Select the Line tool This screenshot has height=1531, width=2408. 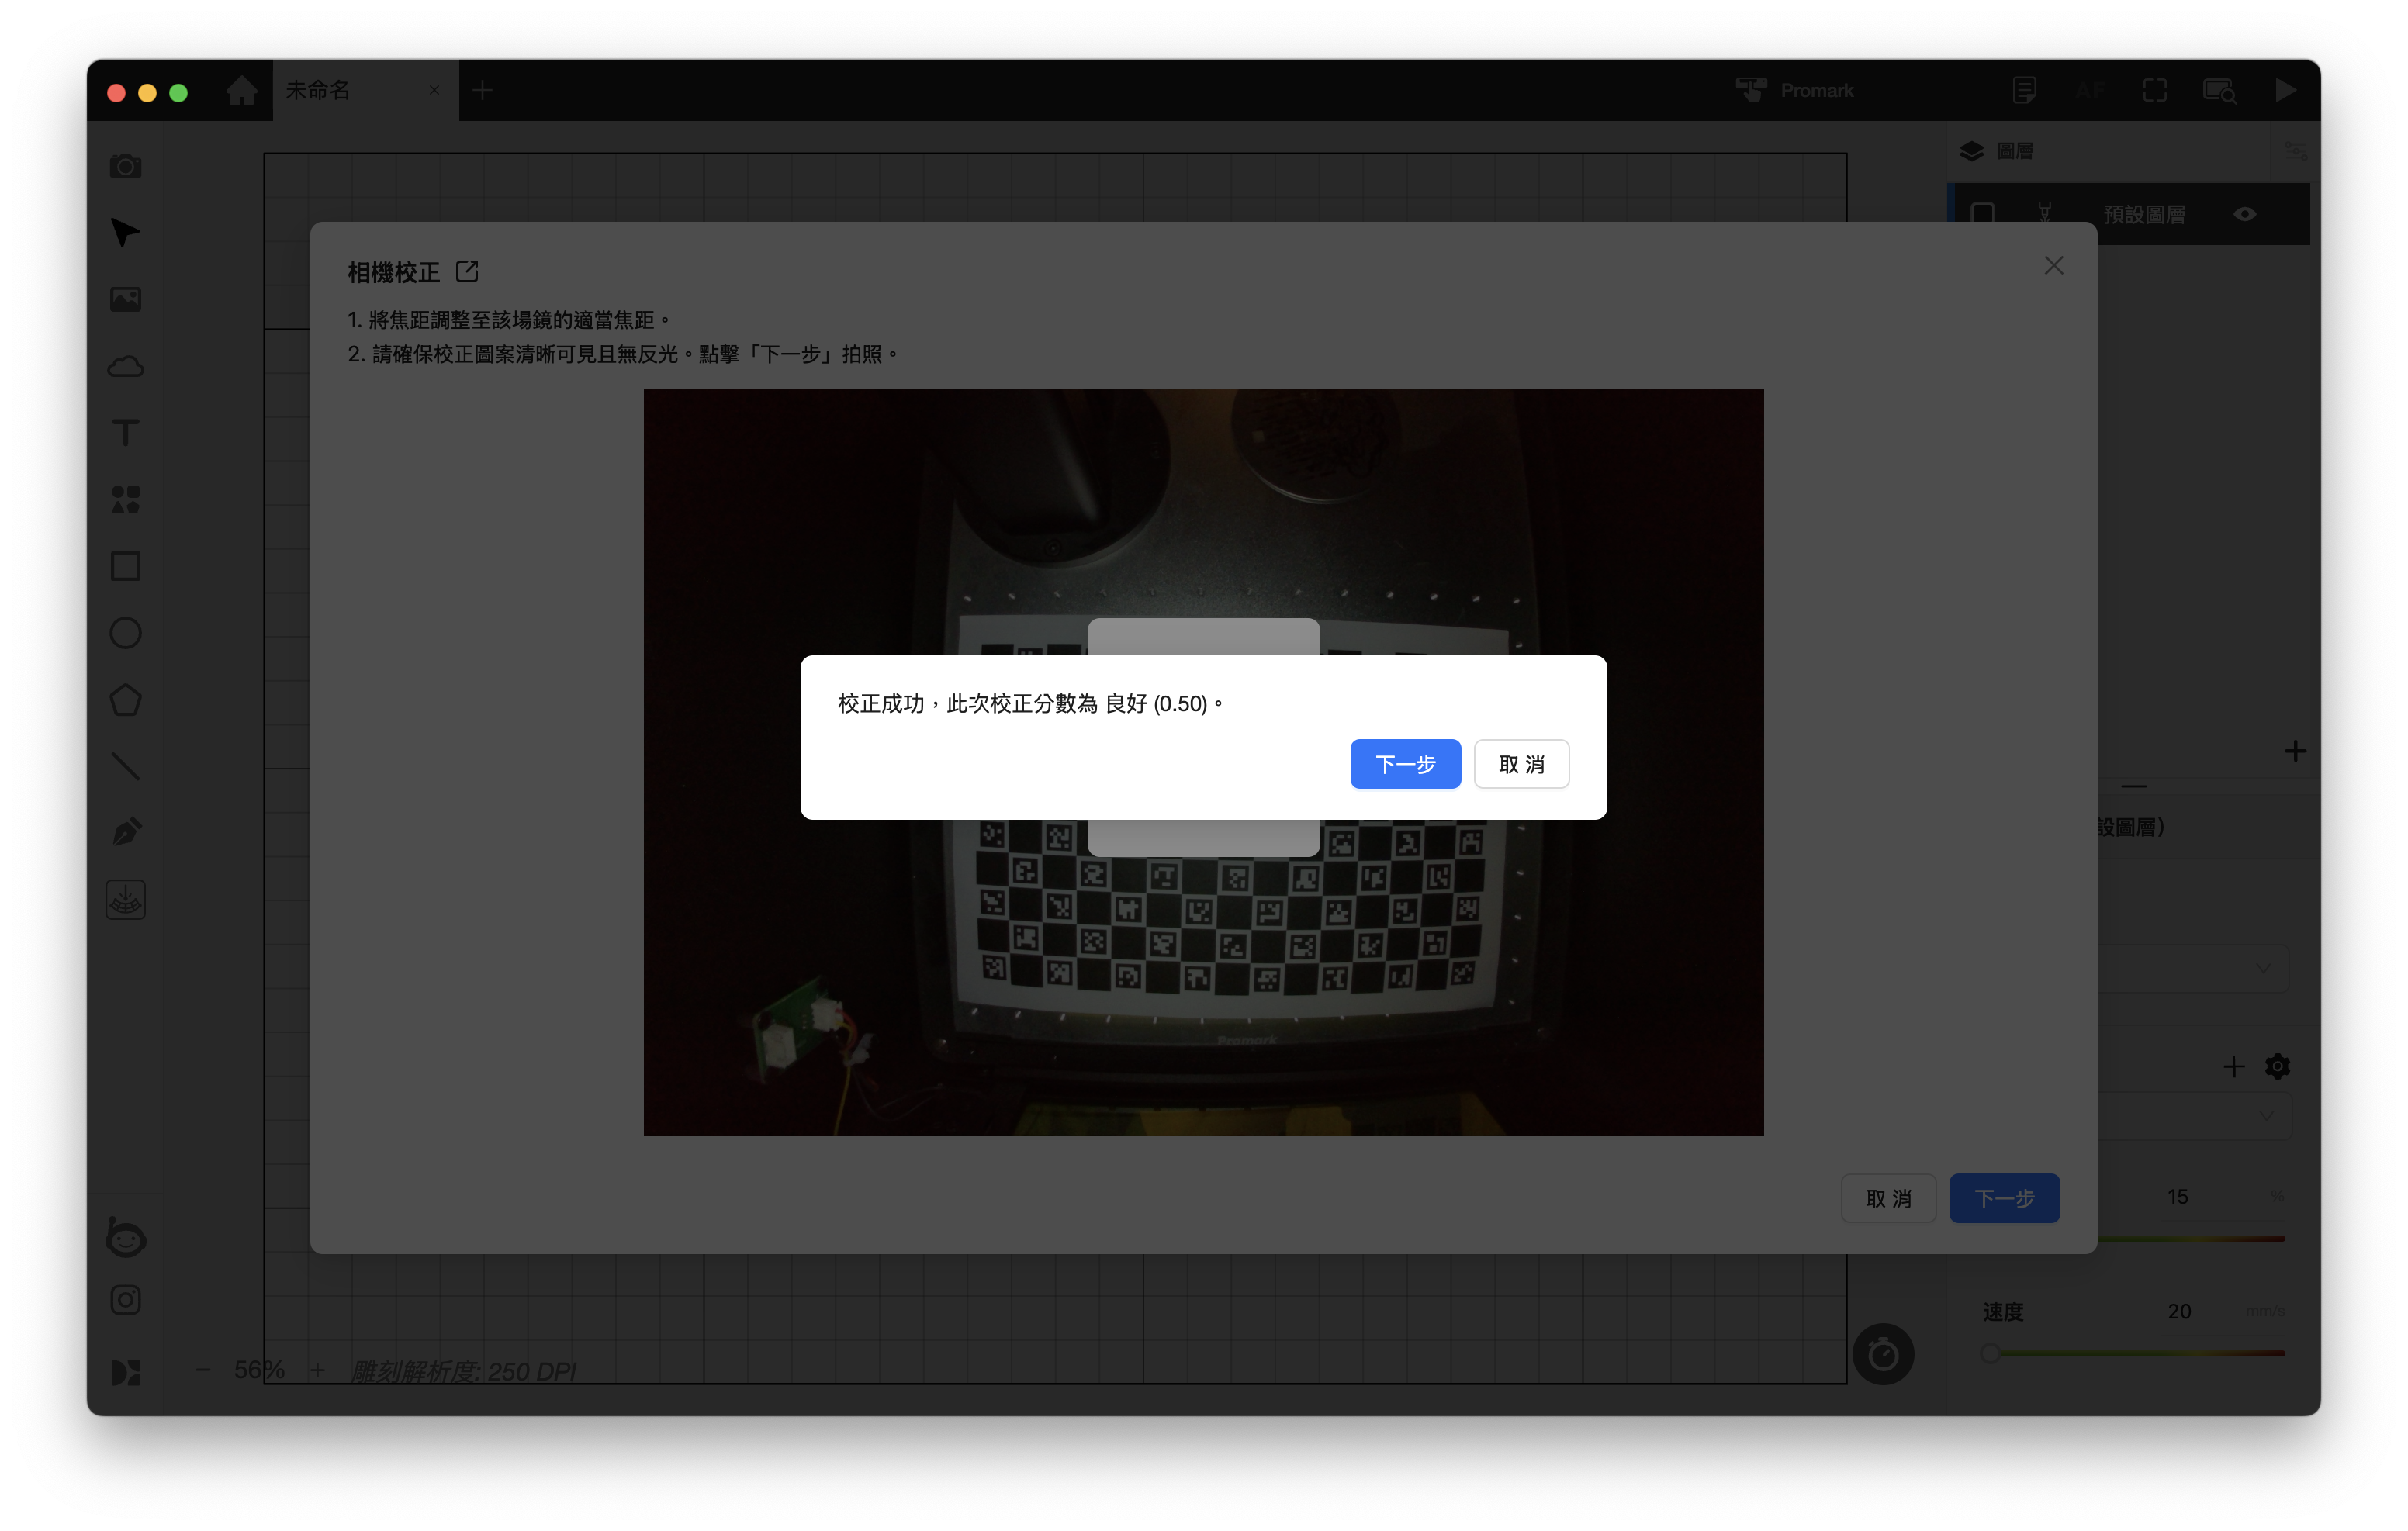[x=125, y=766]
